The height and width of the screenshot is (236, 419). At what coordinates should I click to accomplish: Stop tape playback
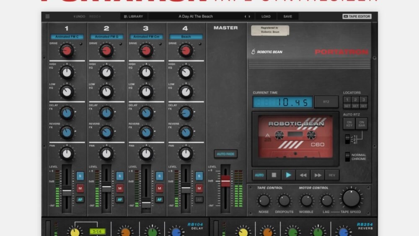(274, 175)
